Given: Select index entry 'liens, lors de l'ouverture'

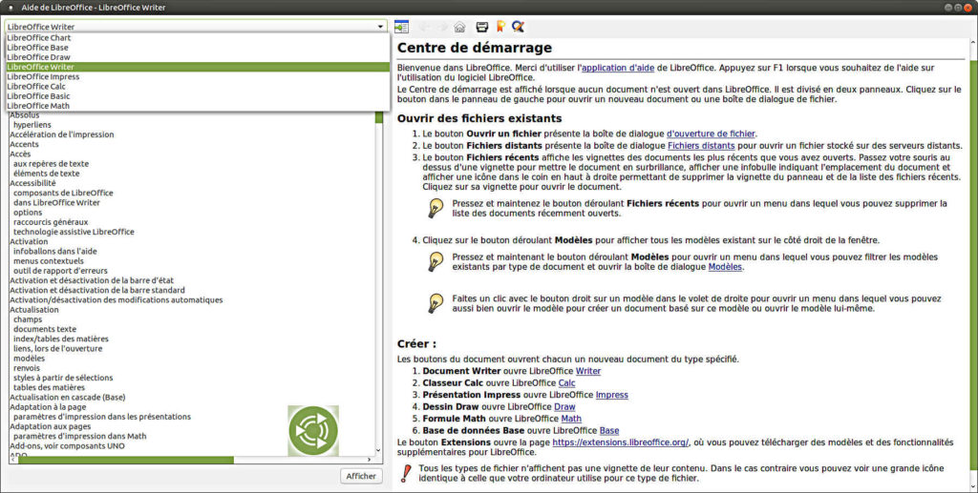Looking at the screenshot, I should point(58,349).
